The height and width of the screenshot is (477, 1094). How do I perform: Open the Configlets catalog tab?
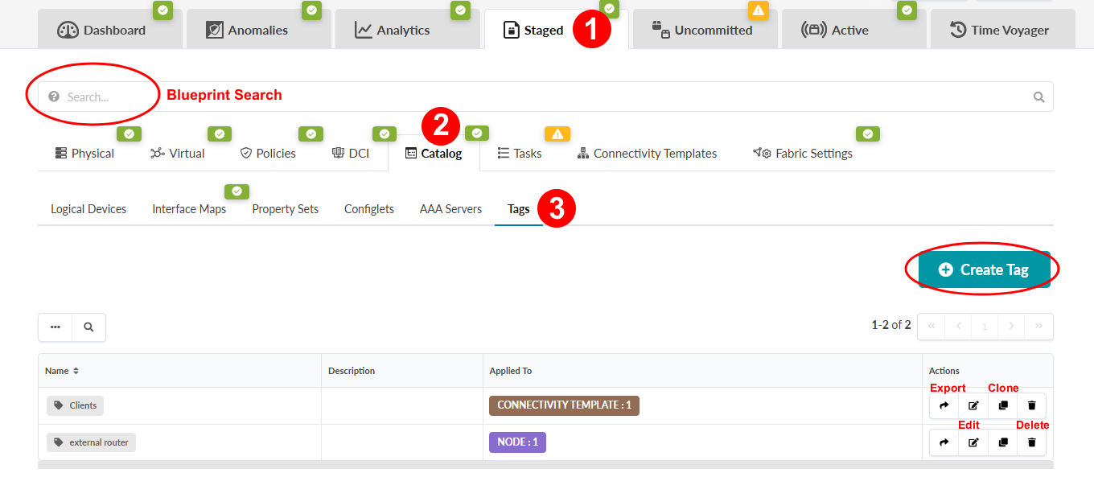(369, 208)
